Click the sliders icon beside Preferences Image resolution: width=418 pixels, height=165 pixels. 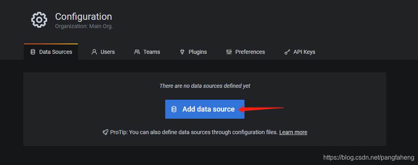pos(229,52)
